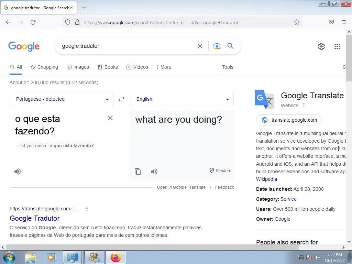Save page to Pocket
Screen dimensions: 352x264
click(x=331, y=22)
